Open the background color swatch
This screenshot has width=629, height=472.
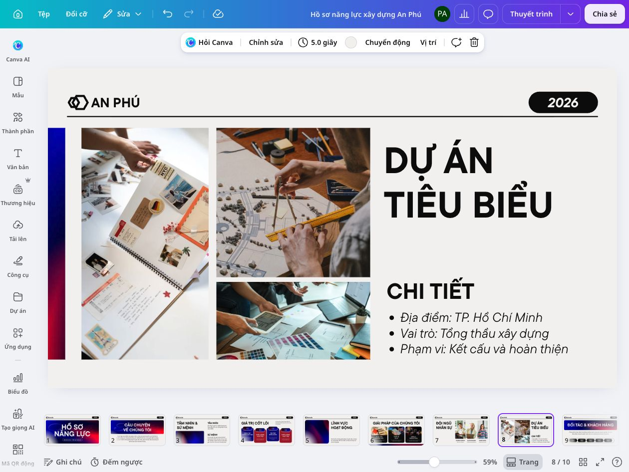click(351, 42)
